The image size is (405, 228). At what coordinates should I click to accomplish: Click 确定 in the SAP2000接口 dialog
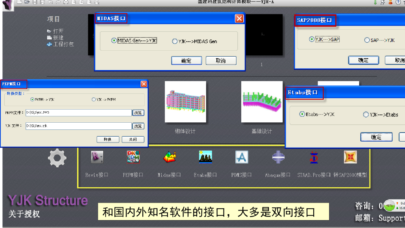coord(363,60)
